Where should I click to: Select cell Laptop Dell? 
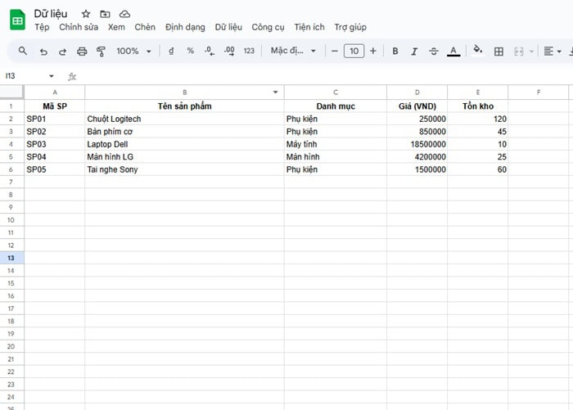point(184,144)
